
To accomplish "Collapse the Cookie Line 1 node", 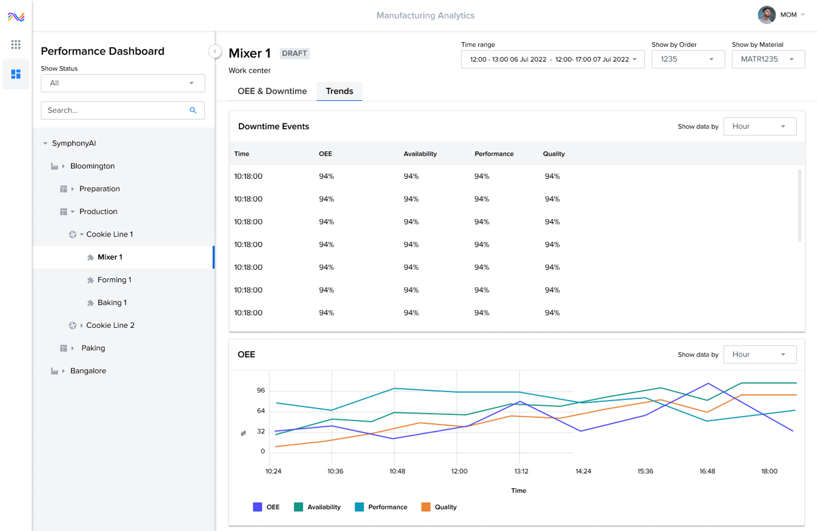I will click(81, 234).
